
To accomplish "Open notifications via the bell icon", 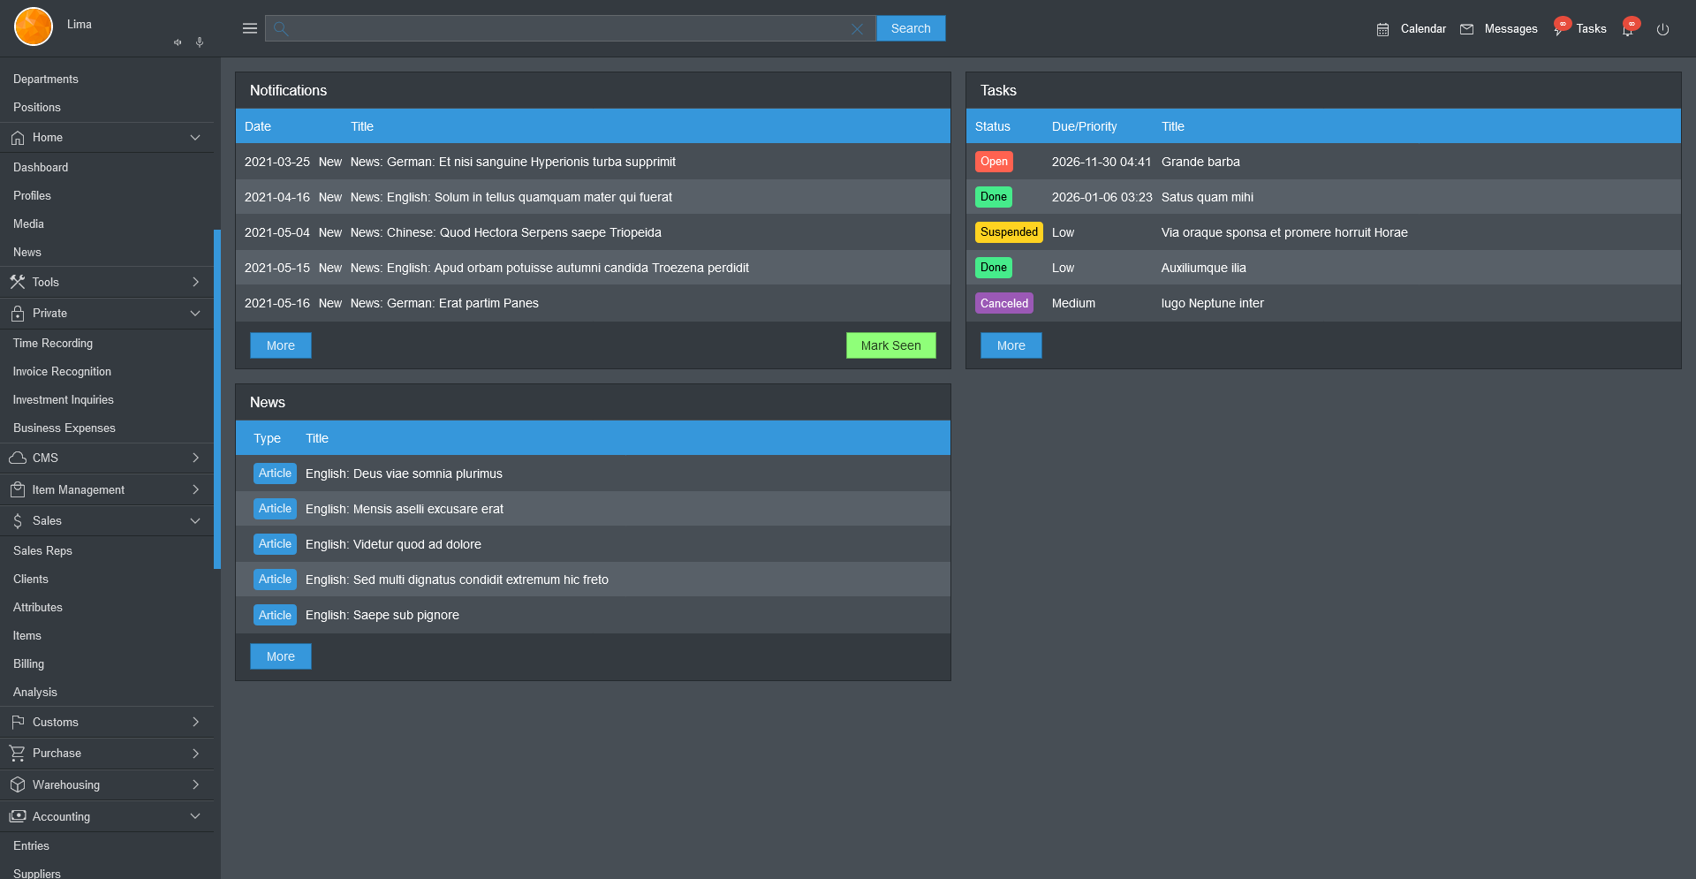I will (1627, 30).
